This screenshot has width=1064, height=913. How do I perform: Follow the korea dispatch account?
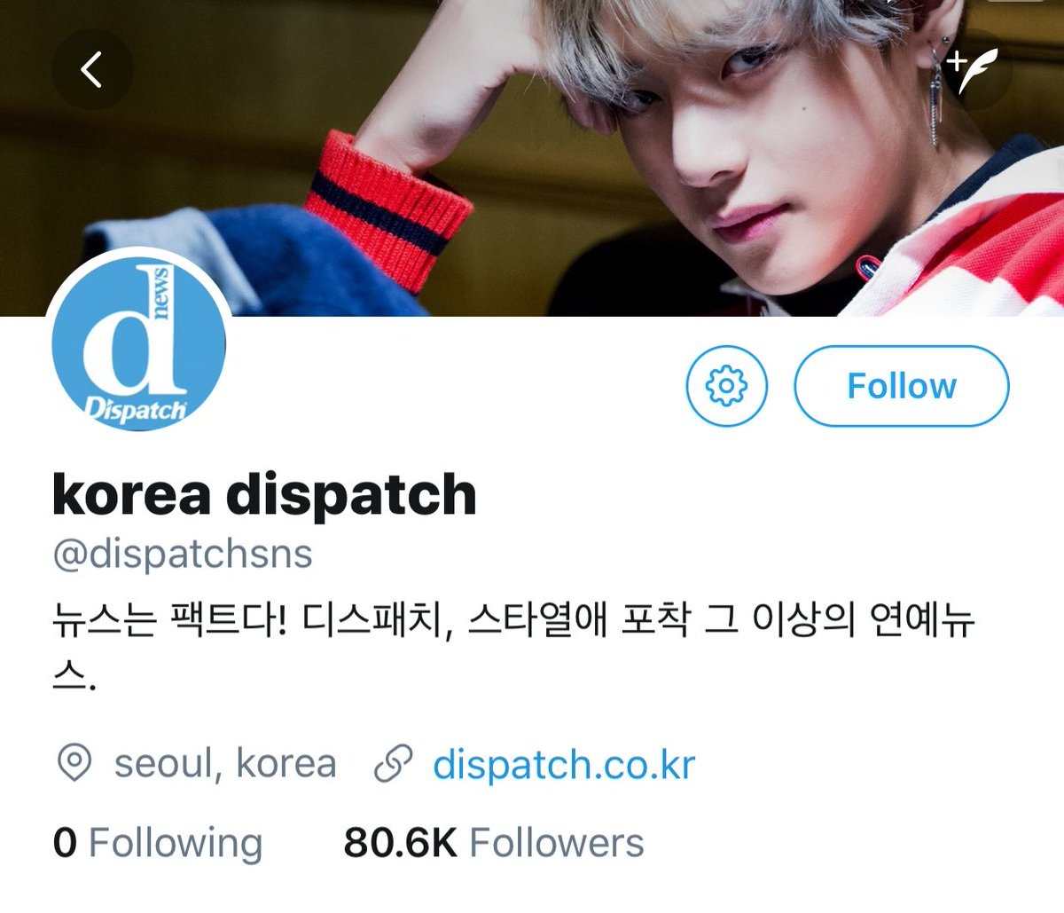[901, 386]
